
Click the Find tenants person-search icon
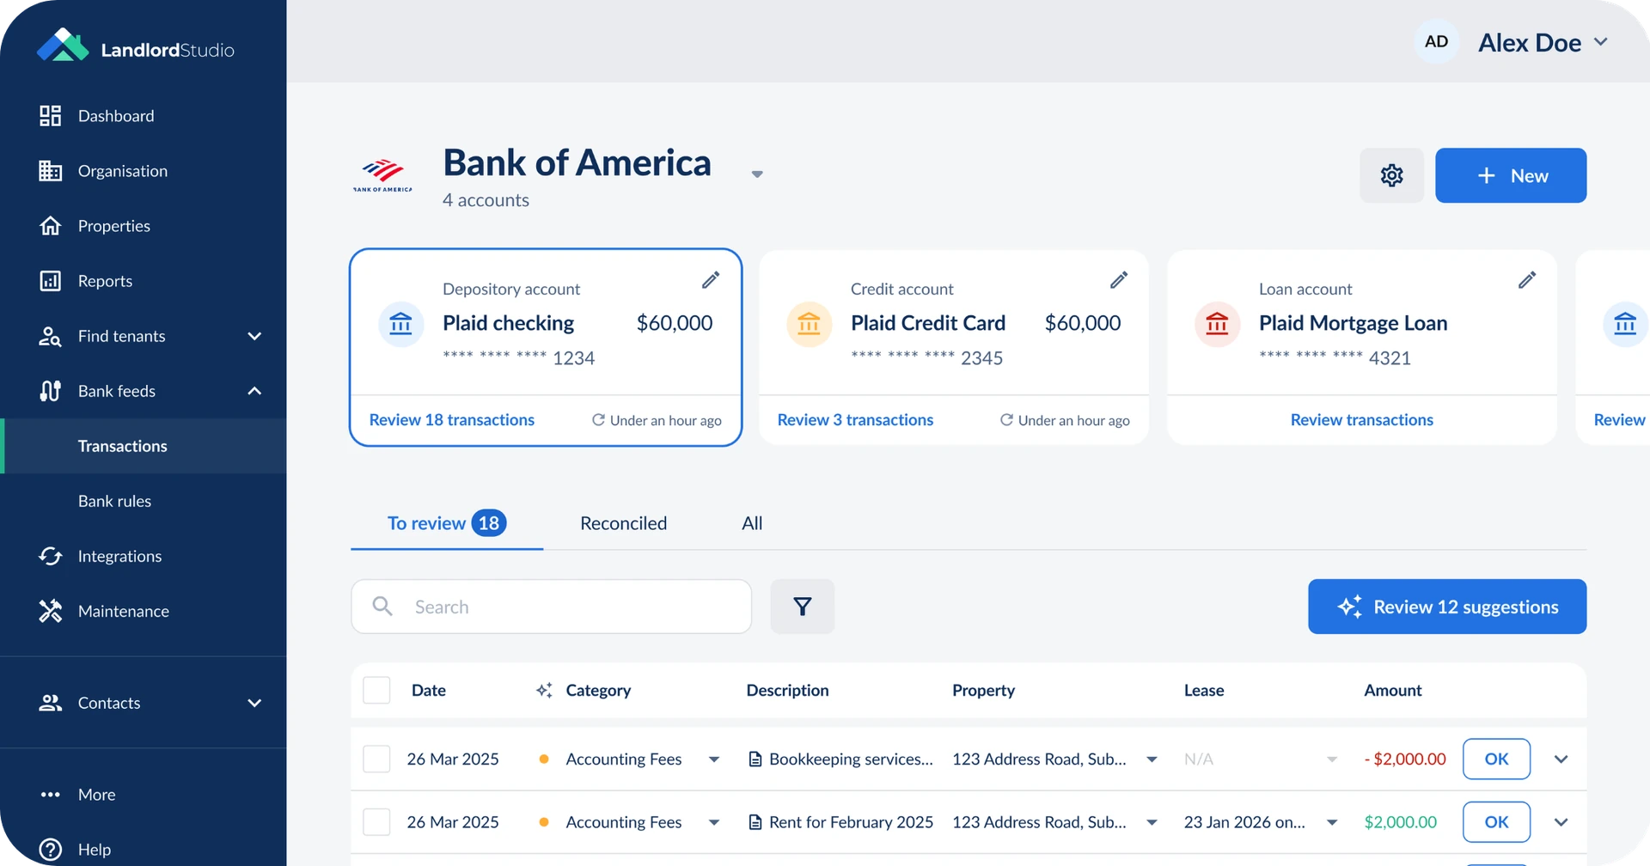point(51,336)
